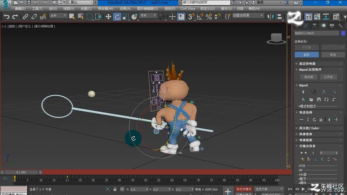The image size is (347, 195).
Task: Click the Undo arrow in main toolbar
Action: coord(7,17)
